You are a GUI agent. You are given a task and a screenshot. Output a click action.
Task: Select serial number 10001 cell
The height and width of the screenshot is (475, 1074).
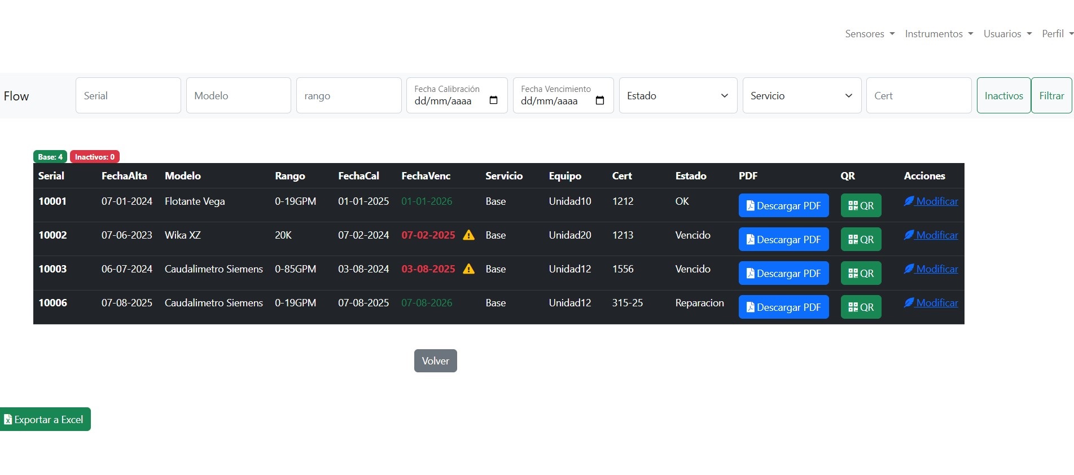(x=52, y=201)
